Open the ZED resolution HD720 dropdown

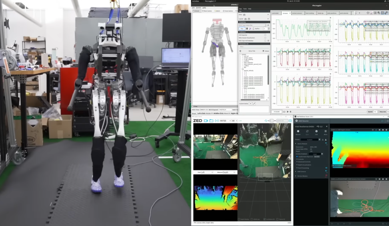point(224,120)
